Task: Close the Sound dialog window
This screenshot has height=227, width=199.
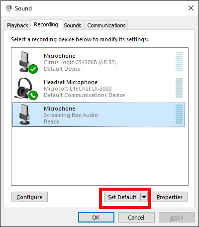Action: pos(191,8)
